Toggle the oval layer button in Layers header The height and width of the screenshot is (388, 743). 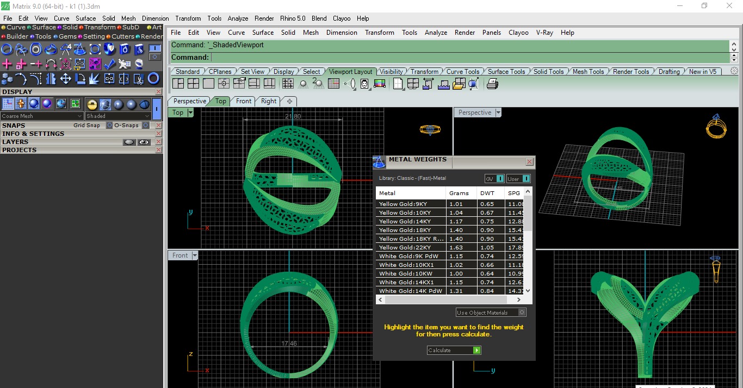pos(129,142)
